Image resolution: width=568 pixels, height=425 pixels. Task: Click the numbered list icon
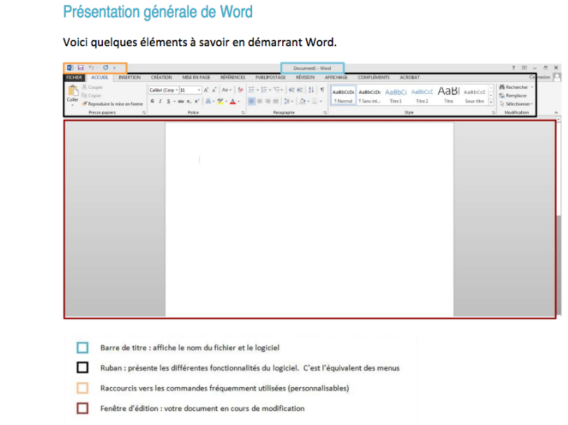click(264, 90)
